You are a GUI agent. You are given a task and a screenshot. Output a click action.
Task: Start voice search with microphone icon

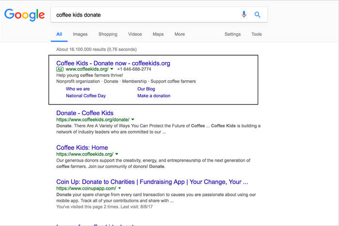pos(244,15)
